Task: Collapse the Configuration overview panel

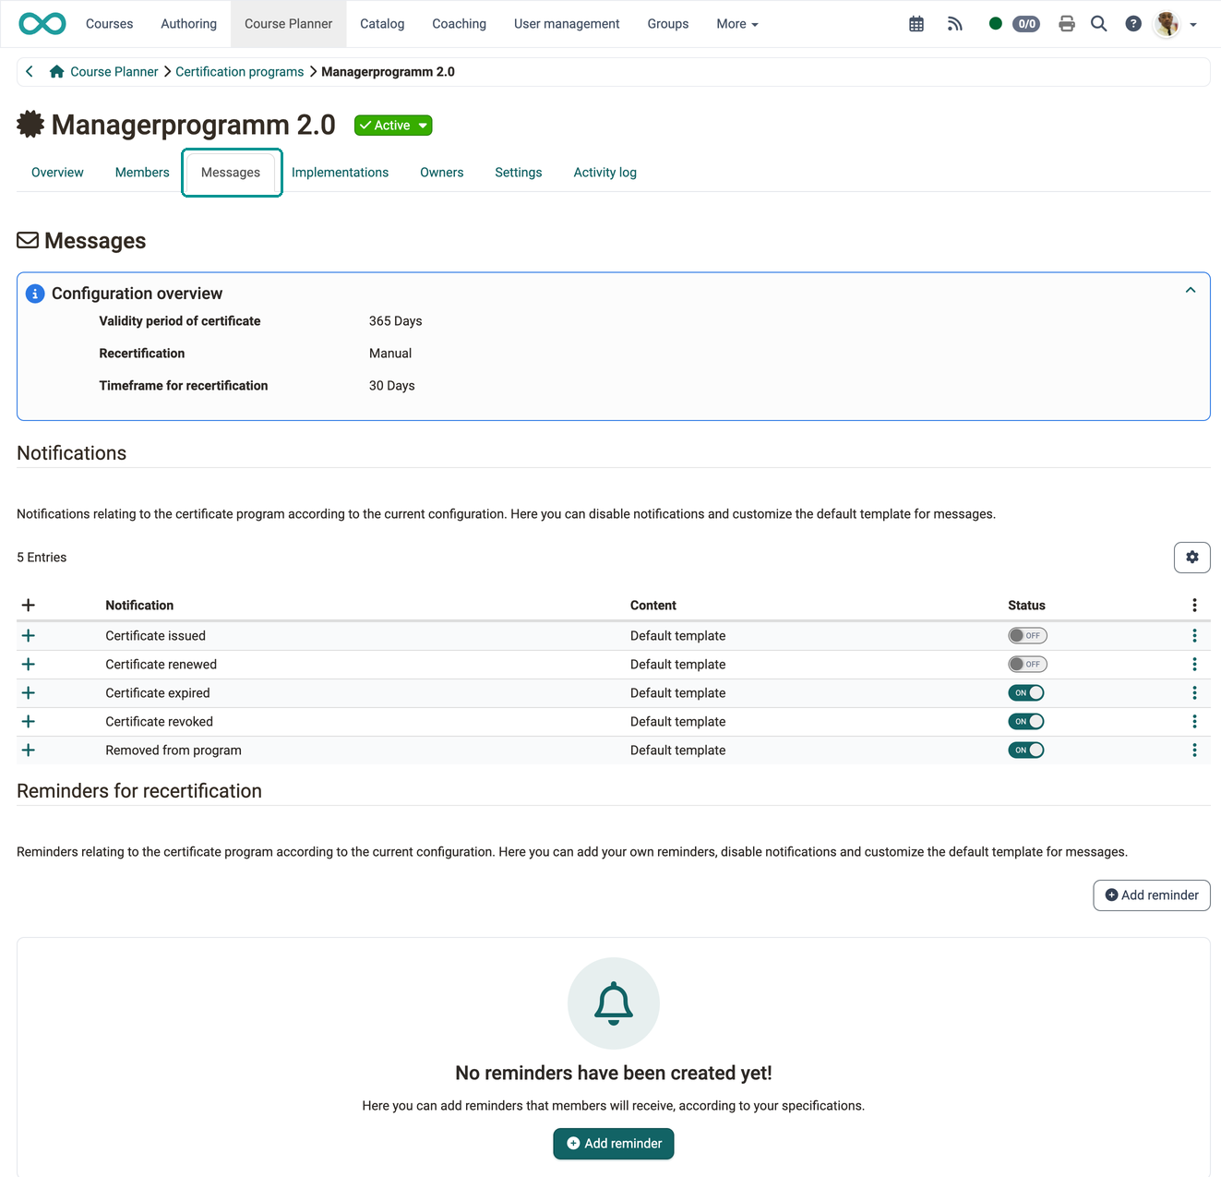Action: pos(1191,290)
